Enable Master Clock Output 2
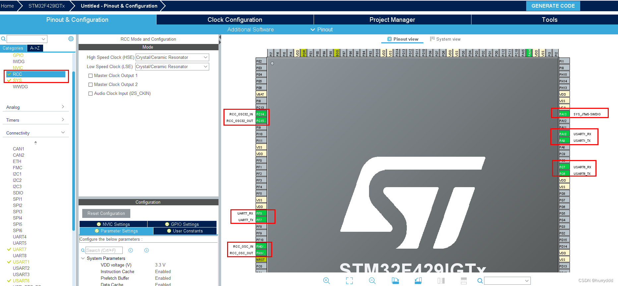This screenshot has width=618, height=286. (x=91, y=85)
